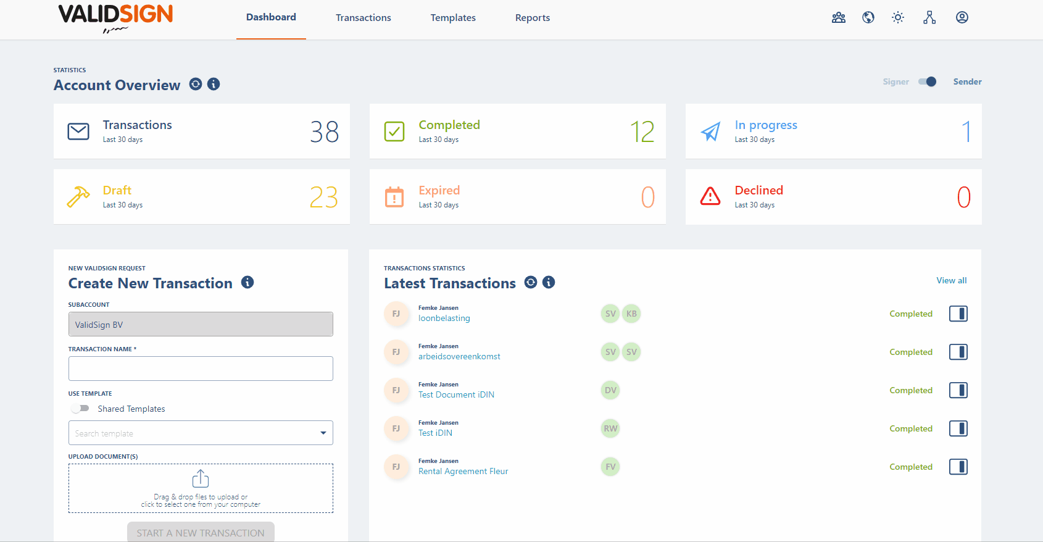Click the Transaction Name input field
Image resolution: width=1043 pixels, height=542 pixels.
201,369
